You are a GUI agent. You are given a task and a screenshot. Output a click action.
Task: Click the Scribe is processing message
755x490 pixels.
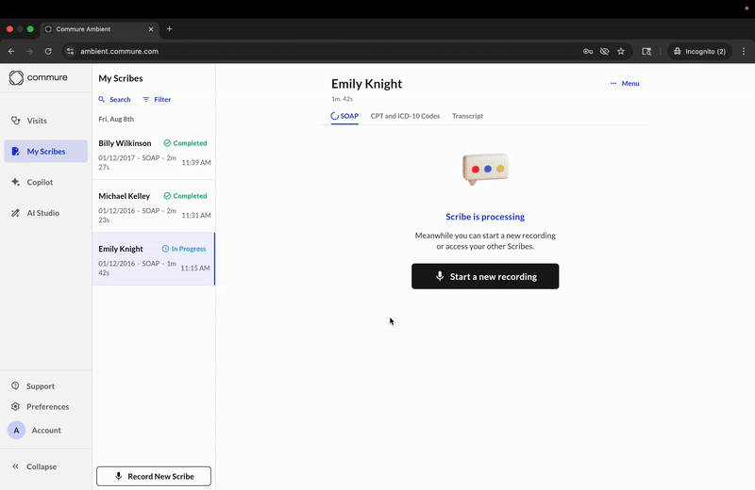(x=485, y=217)
